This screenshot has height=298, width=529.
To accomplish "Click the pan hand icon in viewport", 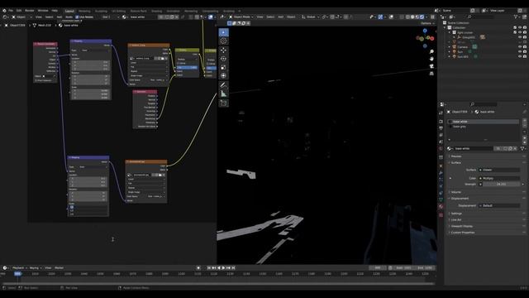I will pos(431,59).
